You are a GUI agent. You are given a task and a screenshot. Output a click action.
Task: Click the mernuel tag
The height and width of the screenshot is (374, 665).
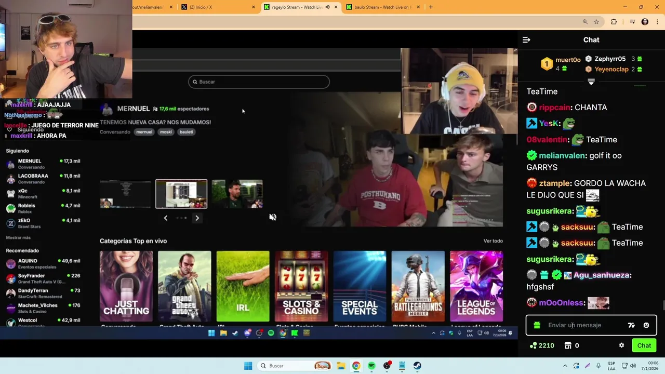(144, 132)
